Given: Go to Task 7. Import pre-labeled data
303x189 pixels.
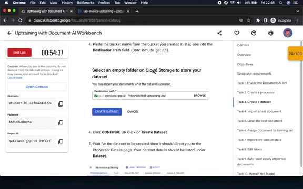Looking at the screenshot, I should click(x=259, y=140).
